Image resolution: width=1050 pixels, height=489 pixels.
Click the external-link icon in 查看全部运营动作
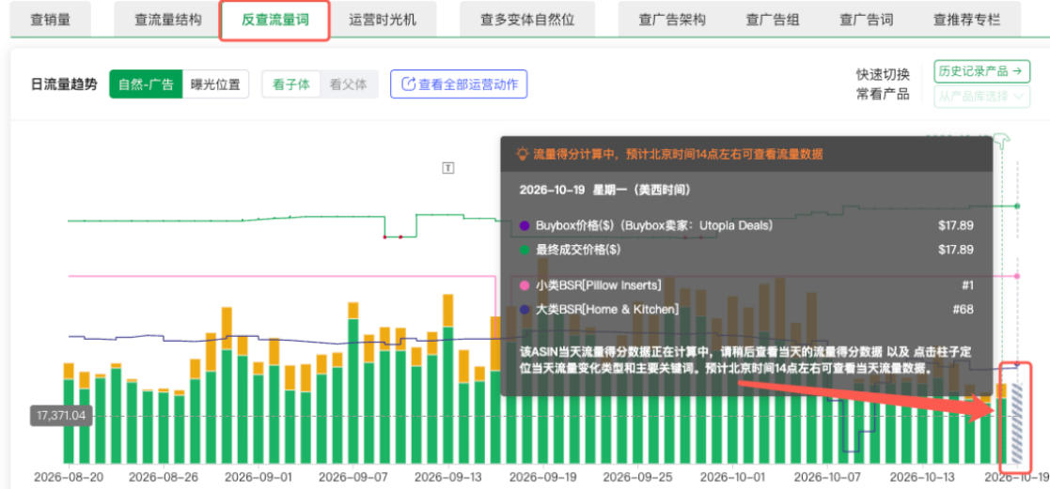pyautogui.click(x=408, y=84)
